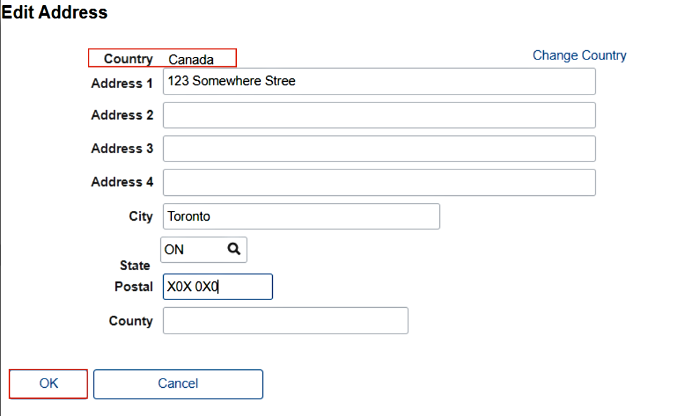This screenshot has width=692, height=416.
Task: Click the State field showing ON
Action: [x=193, y=249]
